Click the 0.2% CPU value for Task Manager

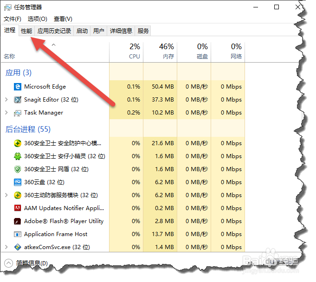(134, 113)
